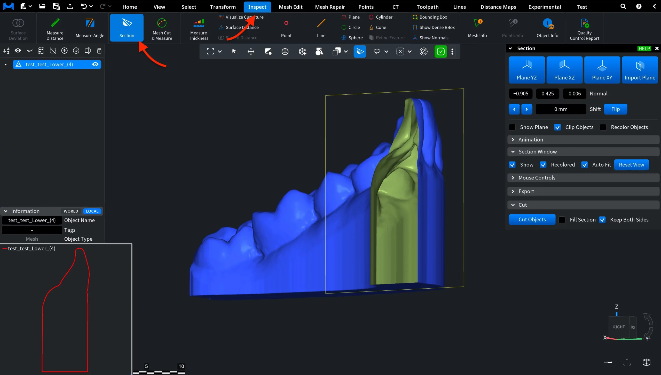Switch to the Mesh Repair tab
Viewport: 661px width, 375px height.
point(330,7)
